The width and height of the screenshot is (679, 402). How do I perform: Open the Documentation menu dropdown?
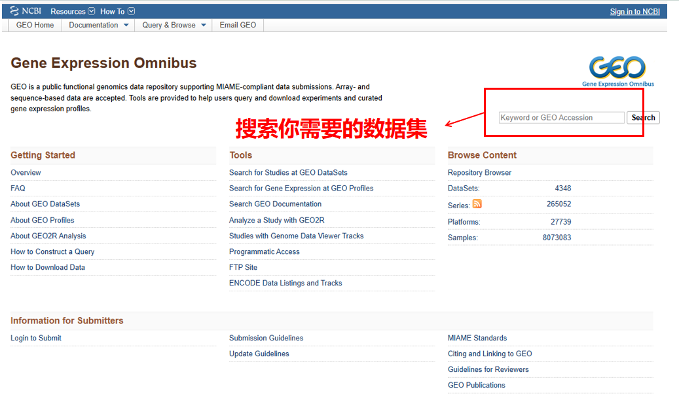99,25
